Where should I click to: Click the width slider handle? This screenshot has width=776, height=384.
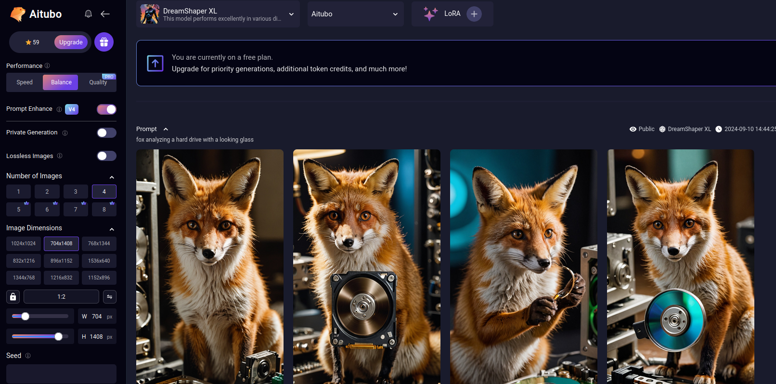(x=26, y=317)
